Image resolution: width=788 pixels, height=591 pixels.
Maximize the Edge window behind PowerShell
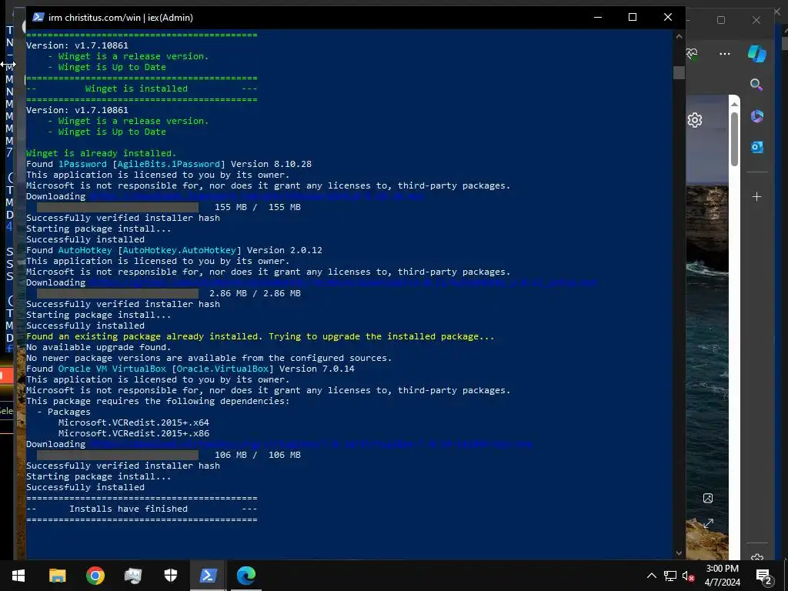tap(721, 20)
